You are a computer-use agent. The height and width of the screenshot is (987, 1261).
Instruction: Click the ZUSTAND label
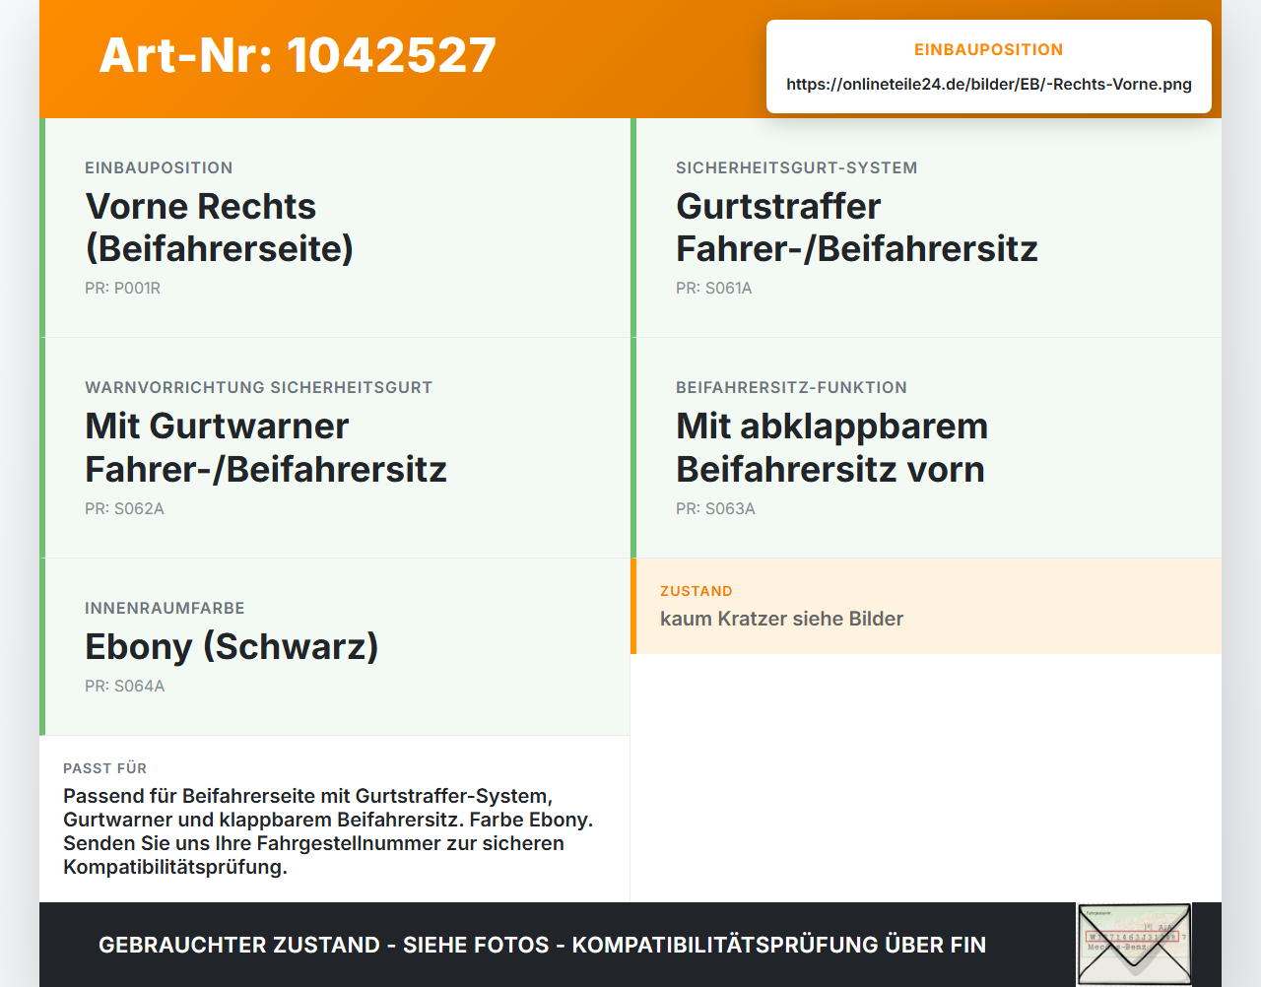tap(696, 591)
